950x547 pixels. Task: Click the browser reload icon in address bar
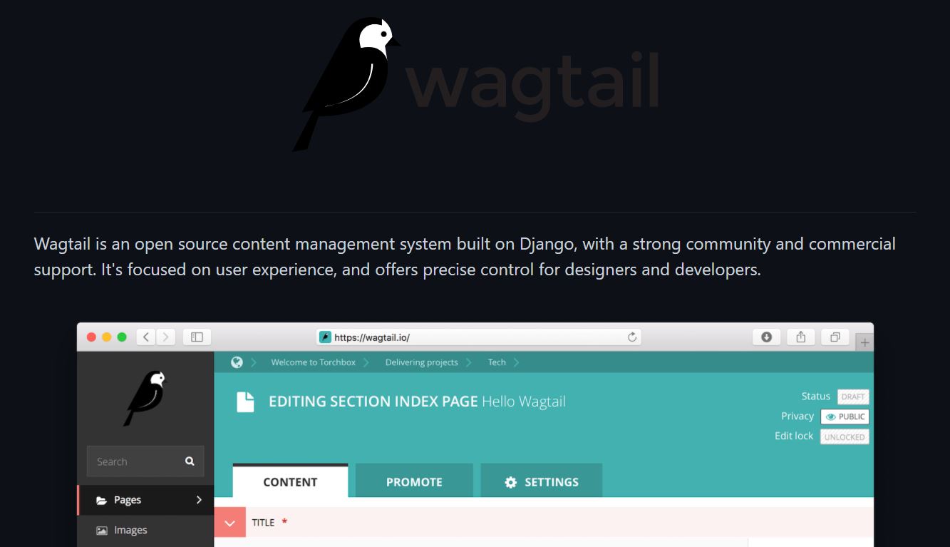[631, 337]
